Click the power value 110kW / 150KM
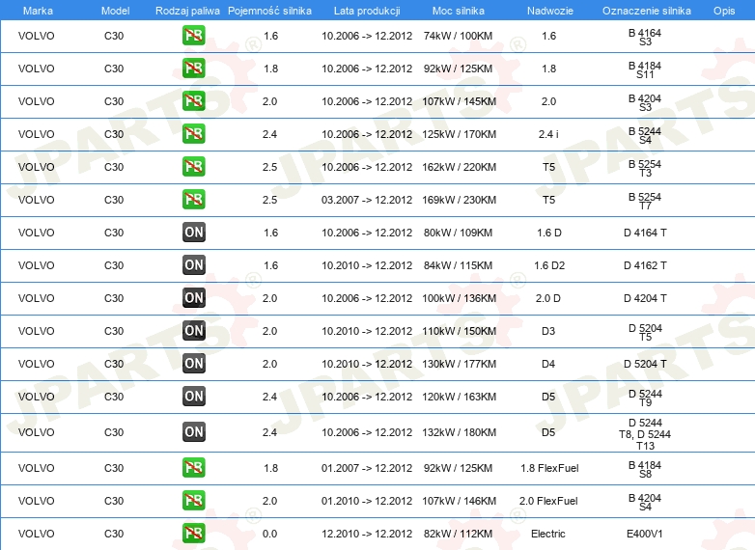Image resolution: width=755 pixels, height=550 pixels. click(x=459, y=331)
